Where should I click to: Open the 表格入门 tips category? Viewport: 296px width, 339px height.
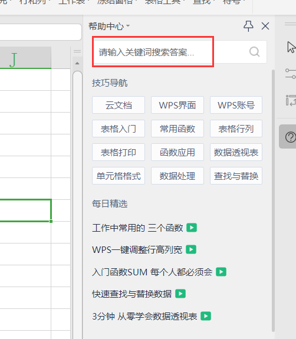[x=119, y=129]
